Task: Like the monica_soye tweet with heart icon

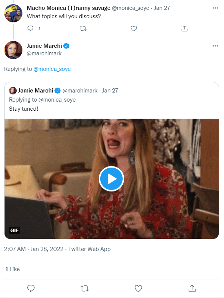Action: [x=134, y=28]
